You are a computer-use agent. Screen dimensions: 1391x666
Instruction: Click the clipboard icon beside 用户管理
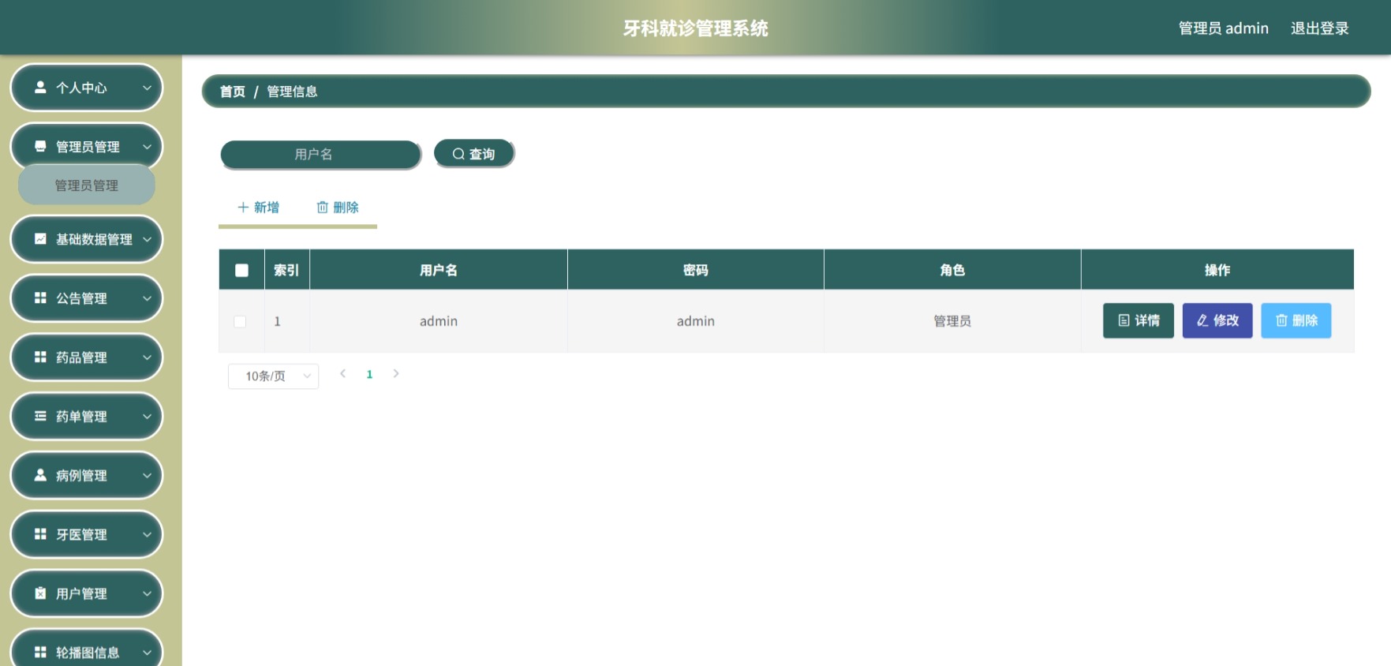[x=40, y=593]
